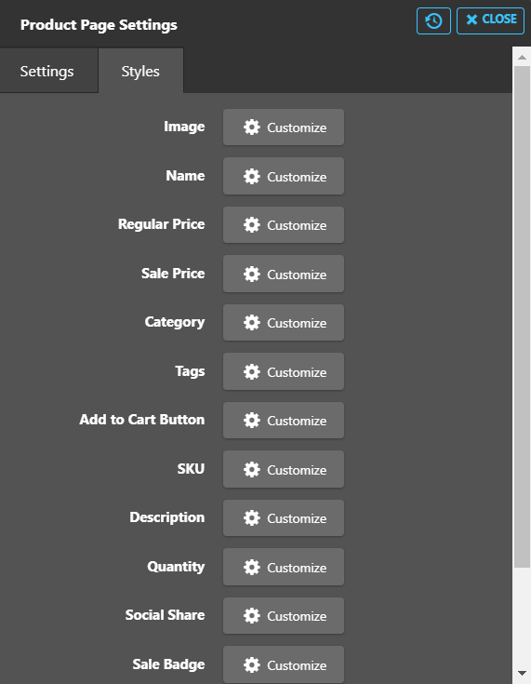The width and height of the screenshot is (531, 684).
Task: Customize the Add to Cart Button style
Action: coord(284,421)
